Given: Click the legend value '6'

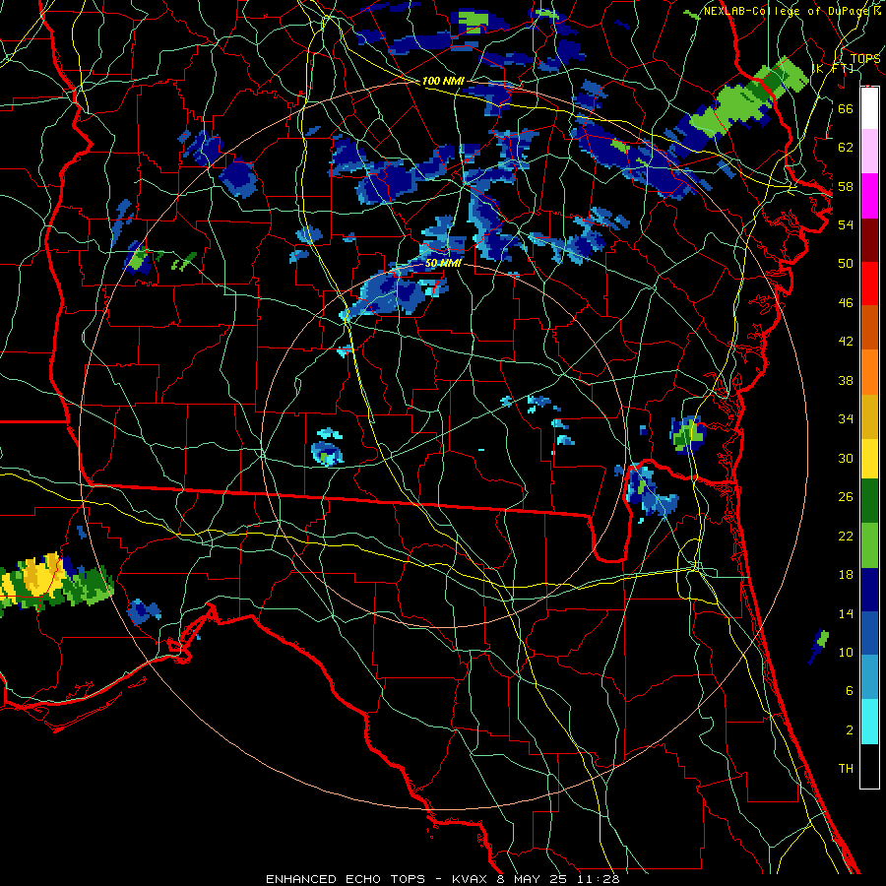Looking at the screenshot, I should click(850, 691).
